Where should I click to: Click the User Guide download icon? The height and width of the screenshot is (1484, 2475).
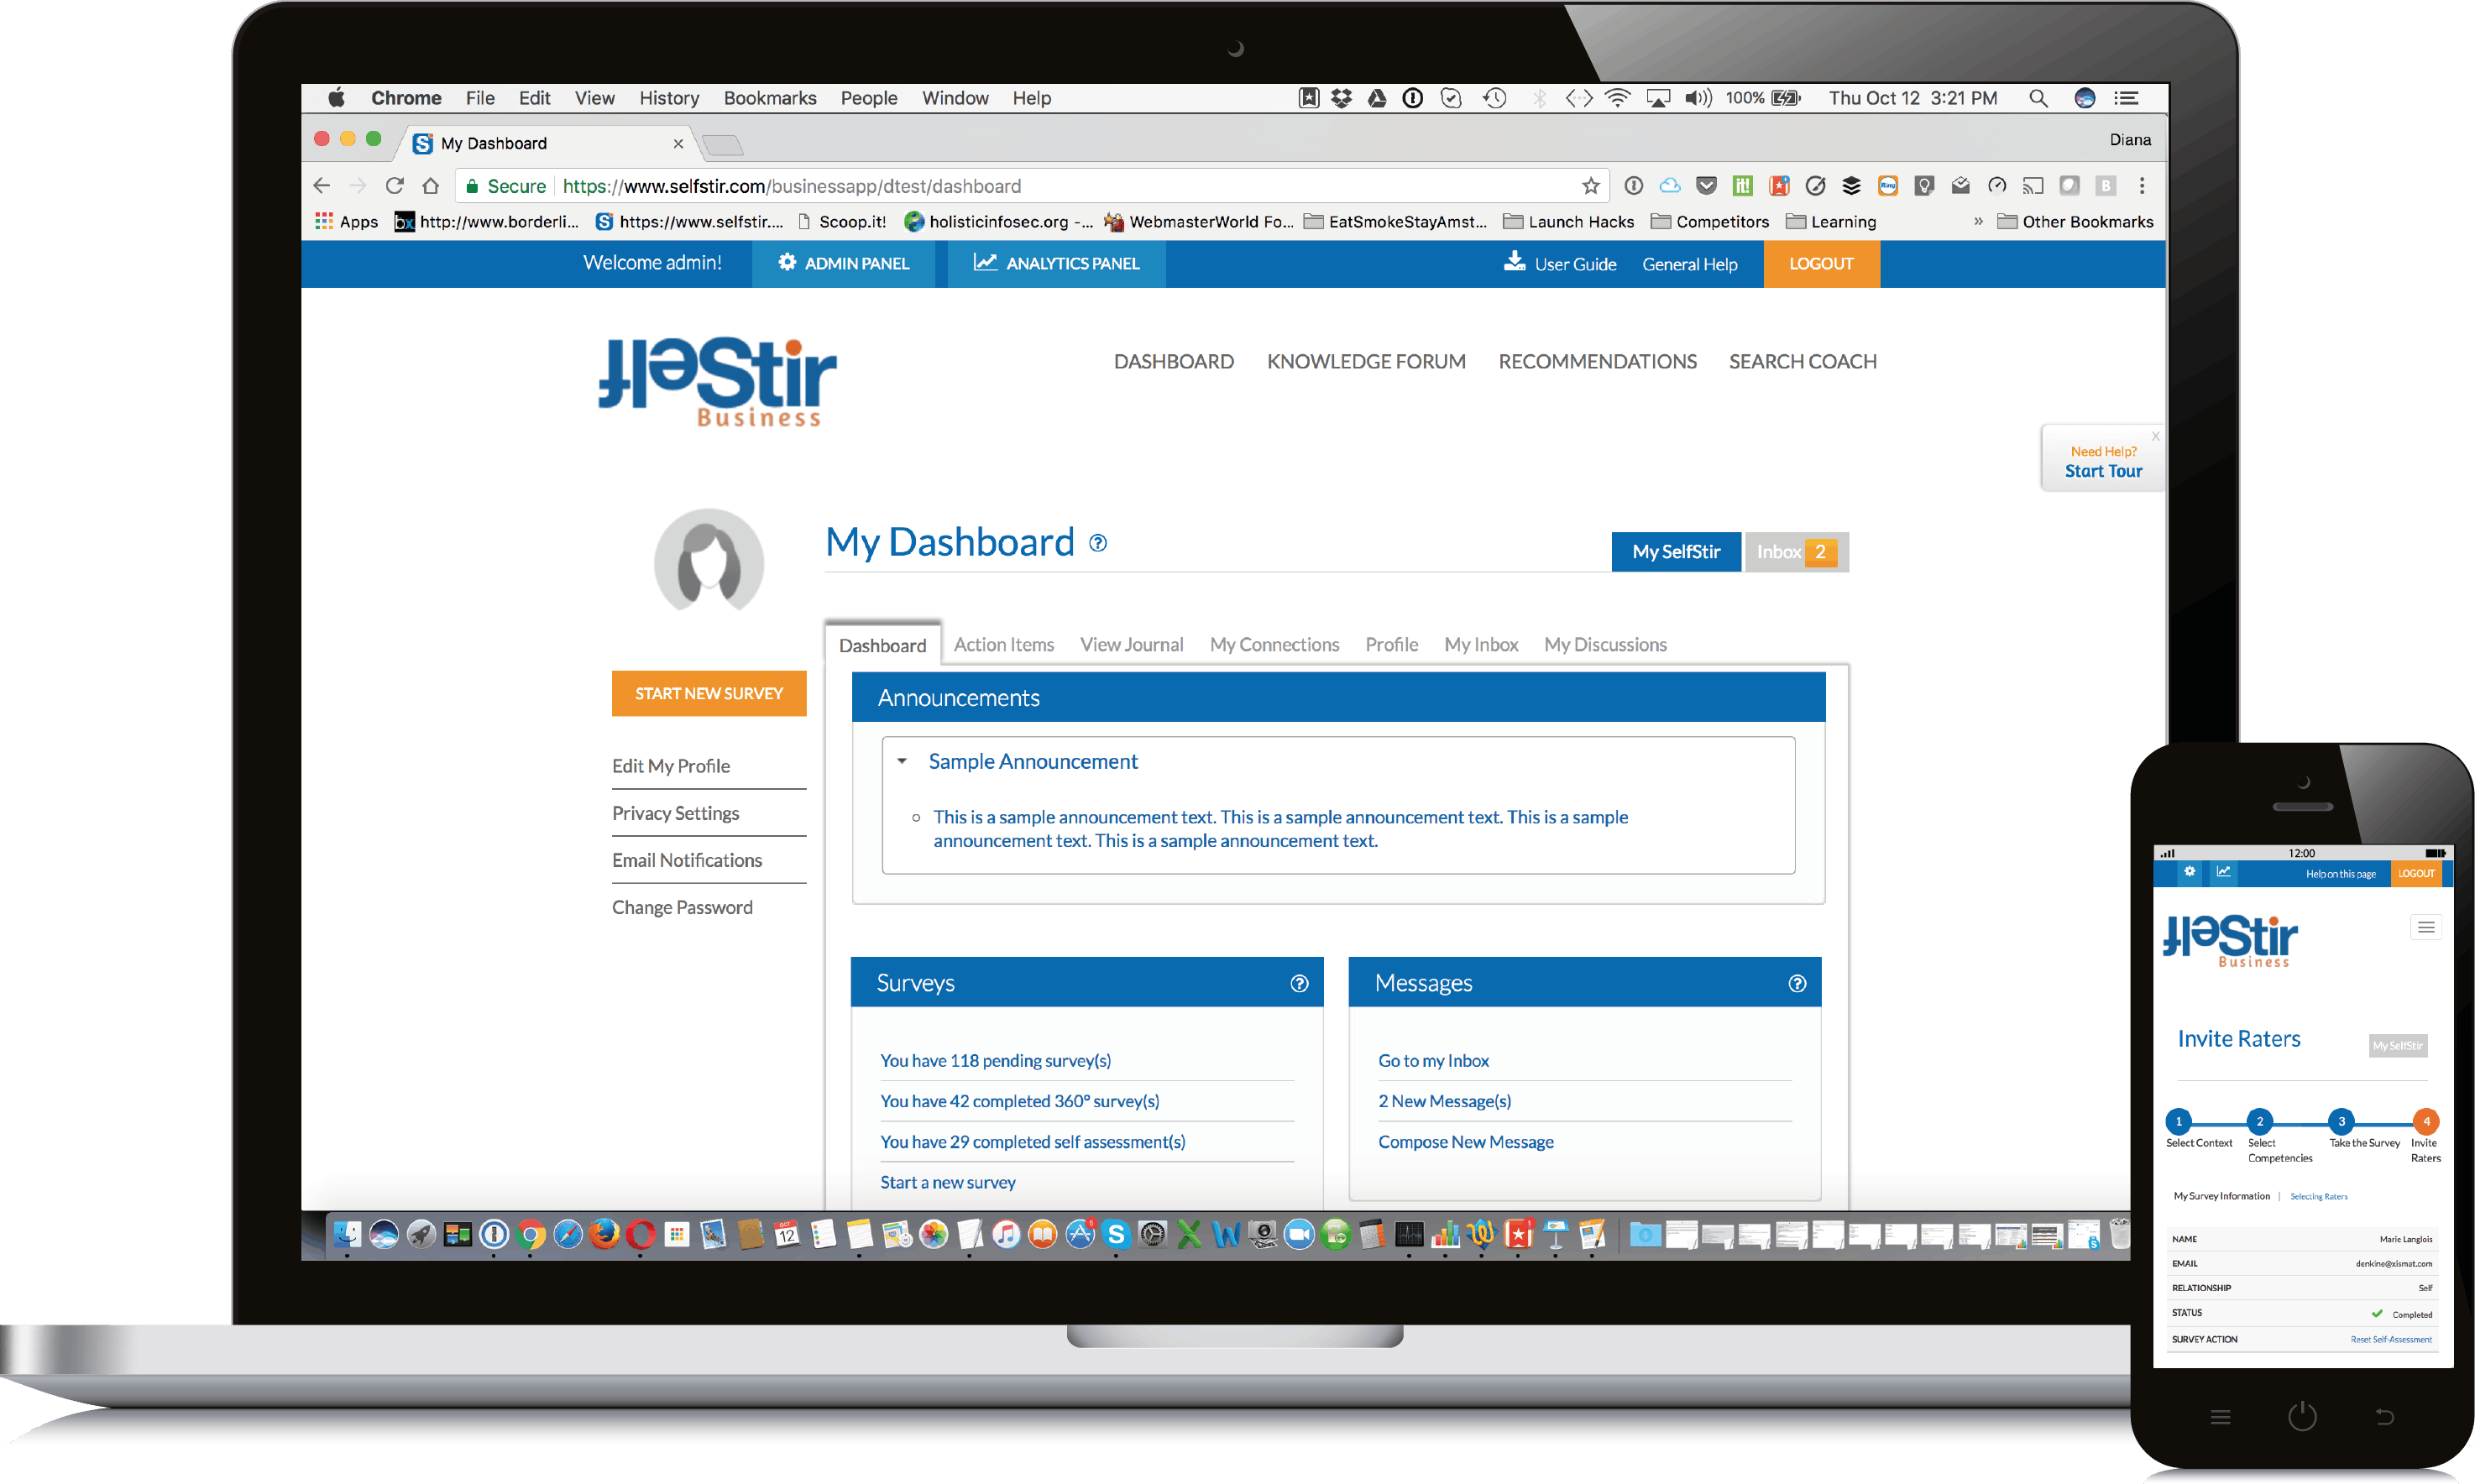coord(1514,262)
